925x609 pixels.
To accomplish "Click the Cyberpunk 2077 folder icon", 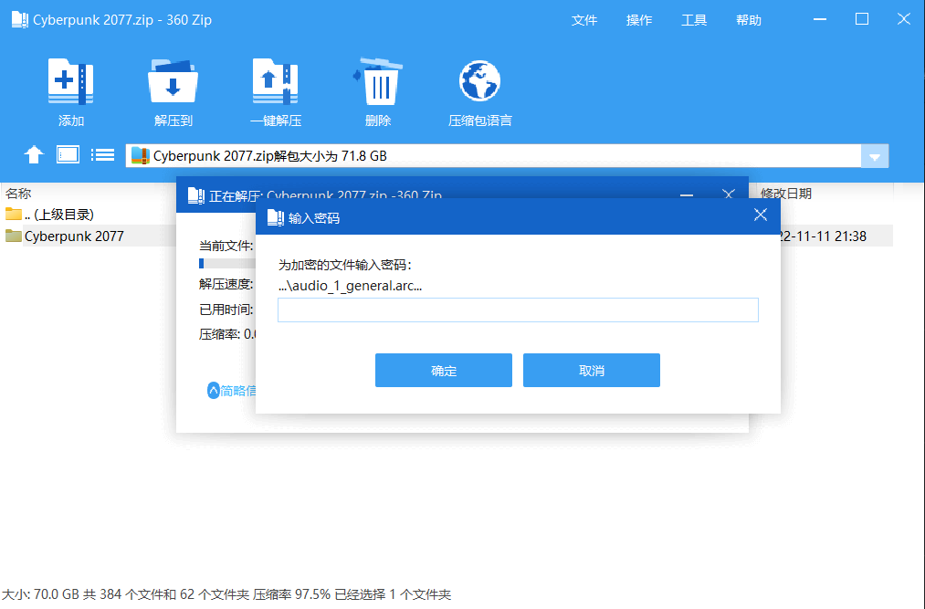I will pyautogui.click(x=13, y=236).
